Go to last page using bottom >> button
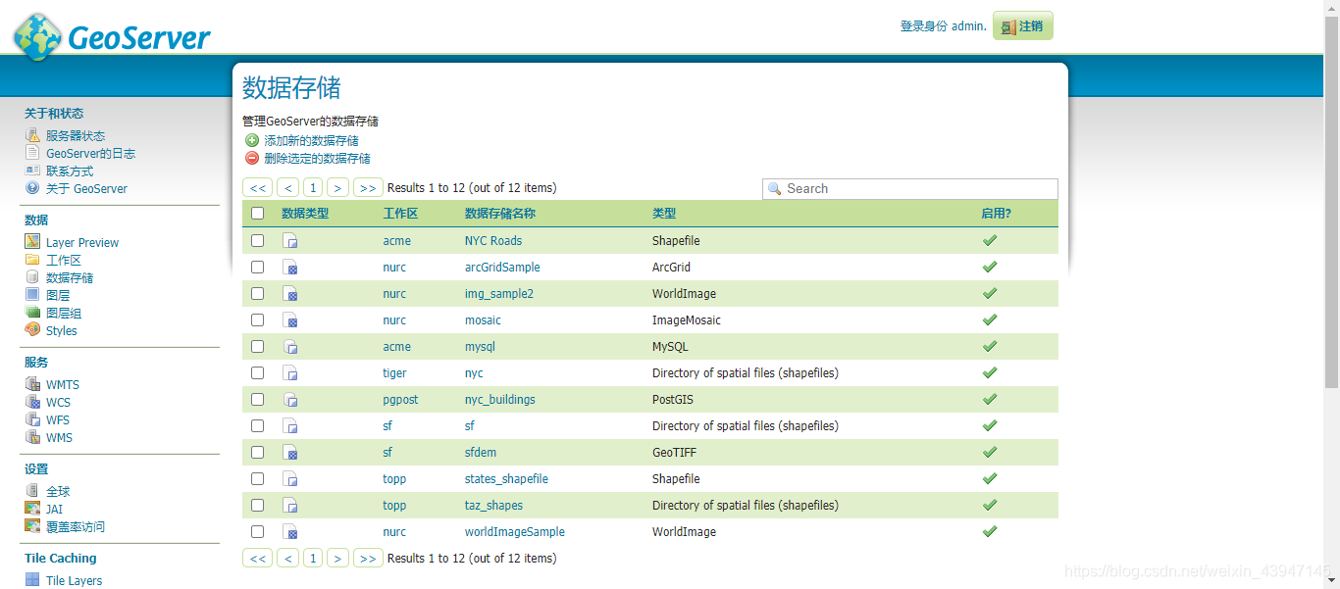The width and height of the screenshot is (1340, 589). (368, 558)
